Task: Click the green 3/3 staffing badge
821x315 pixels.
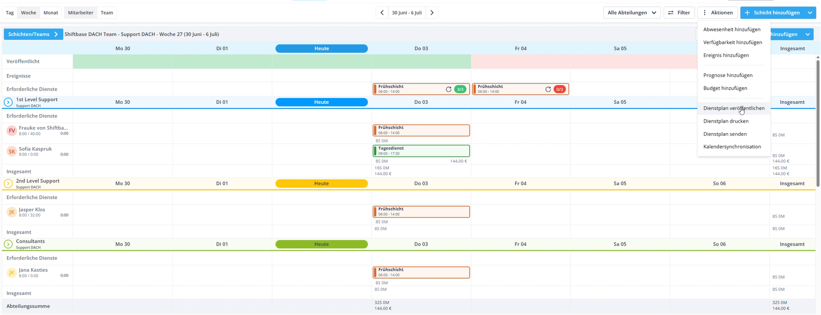Action: click(460, 89)
